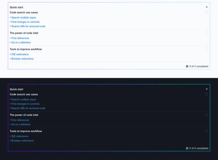
Task: Click The power of code intel heading, light panel
Action: pyautogui.click(x=24, y=33)
